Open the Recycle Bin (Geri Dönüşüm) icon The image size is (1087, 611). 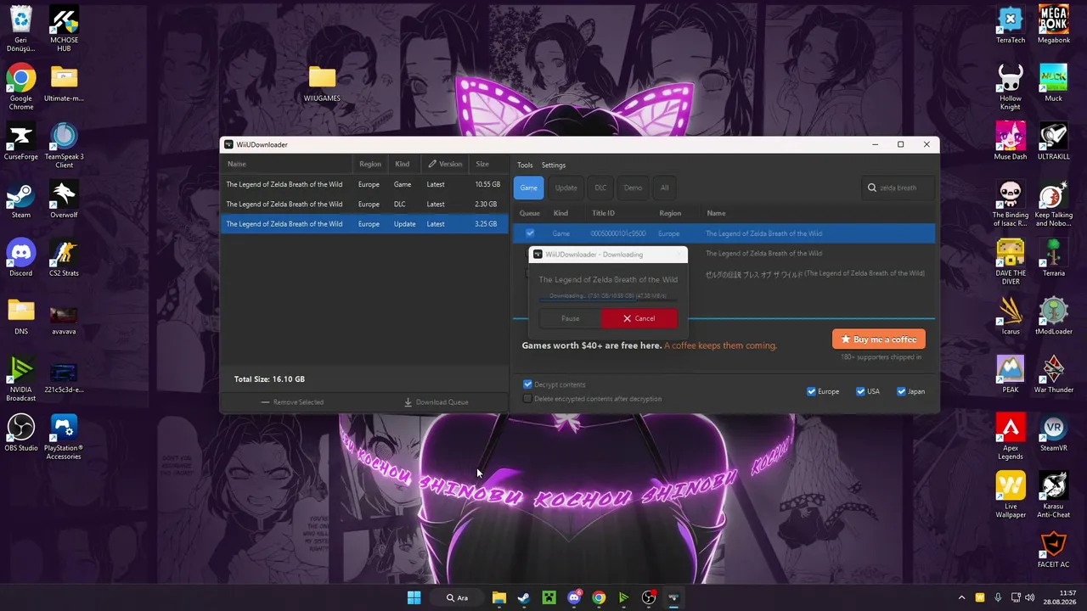(x=21, y=28)
